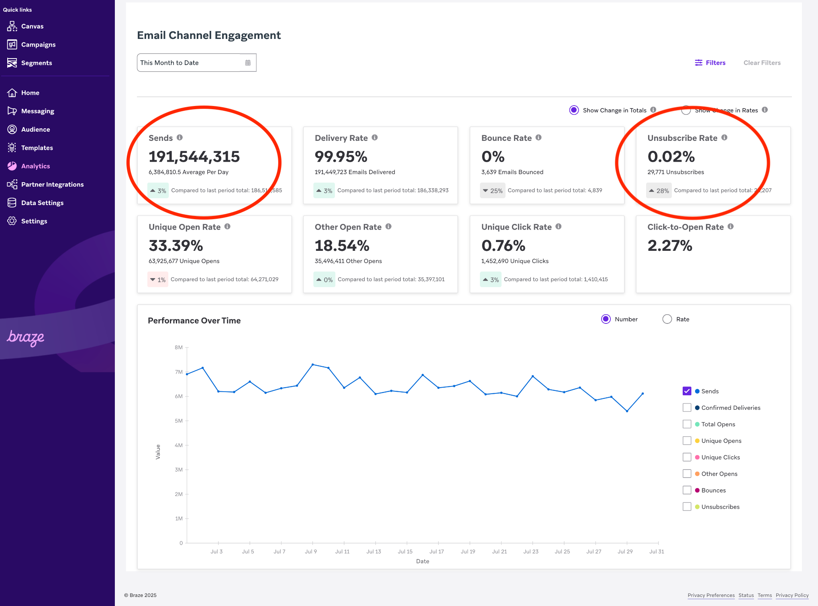Uncheck the Sends series checkbox

(687, 391)
